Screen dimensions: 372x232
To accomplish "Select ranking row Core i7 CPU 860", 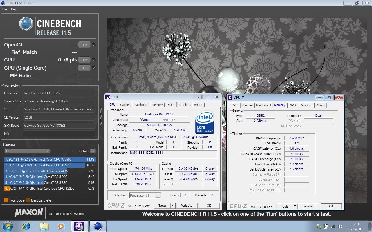I will [x=50, y=183].
